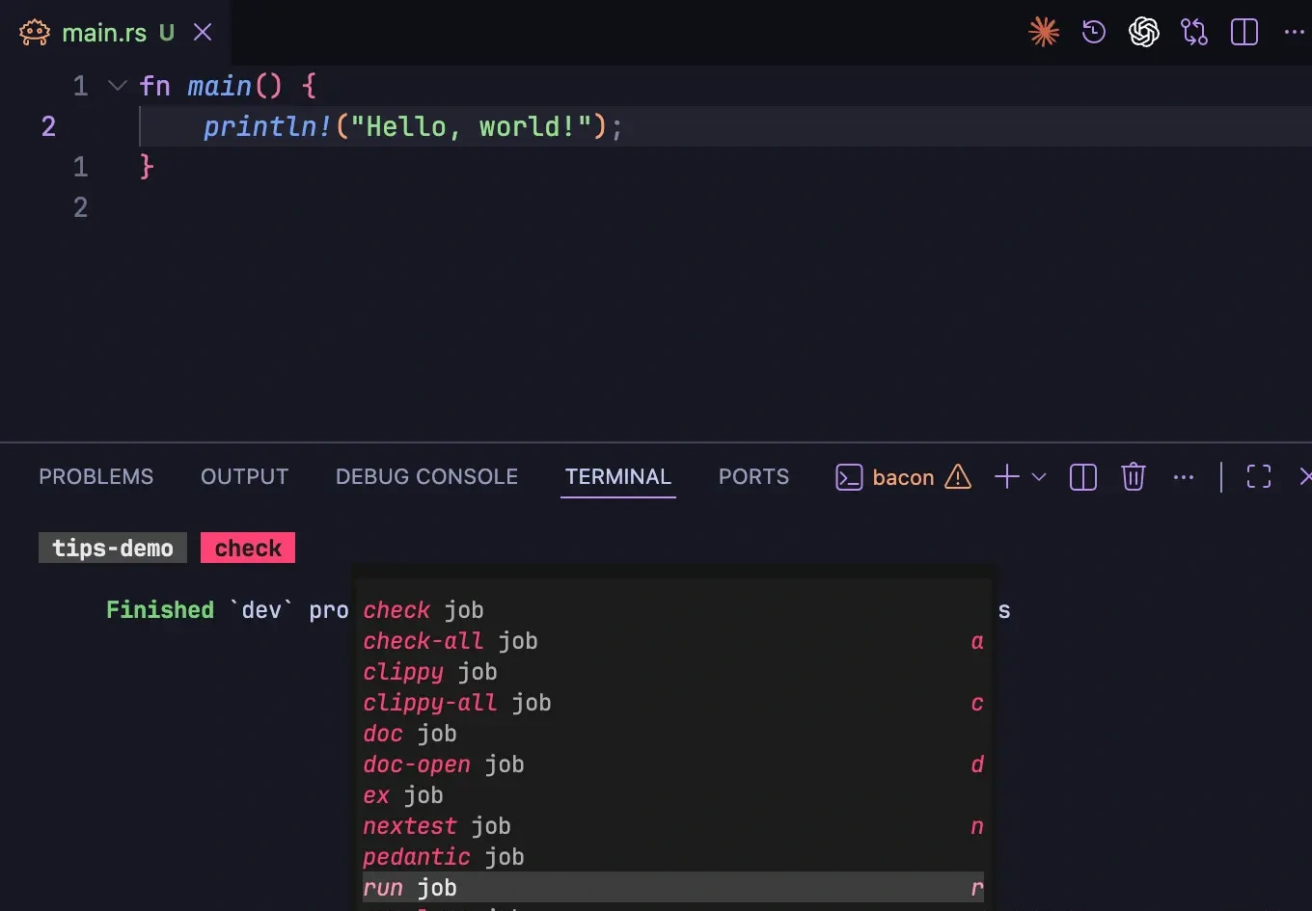The width and height of the screenshot is (1312, 911).
Task: Choose the nextest job entry
Action: pyautogui.click(x=673, y=826)
